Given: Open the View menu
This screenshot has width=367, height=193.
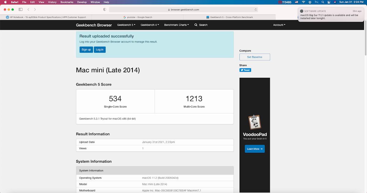Looking at the screenshot, I should (x=42, y=2).
